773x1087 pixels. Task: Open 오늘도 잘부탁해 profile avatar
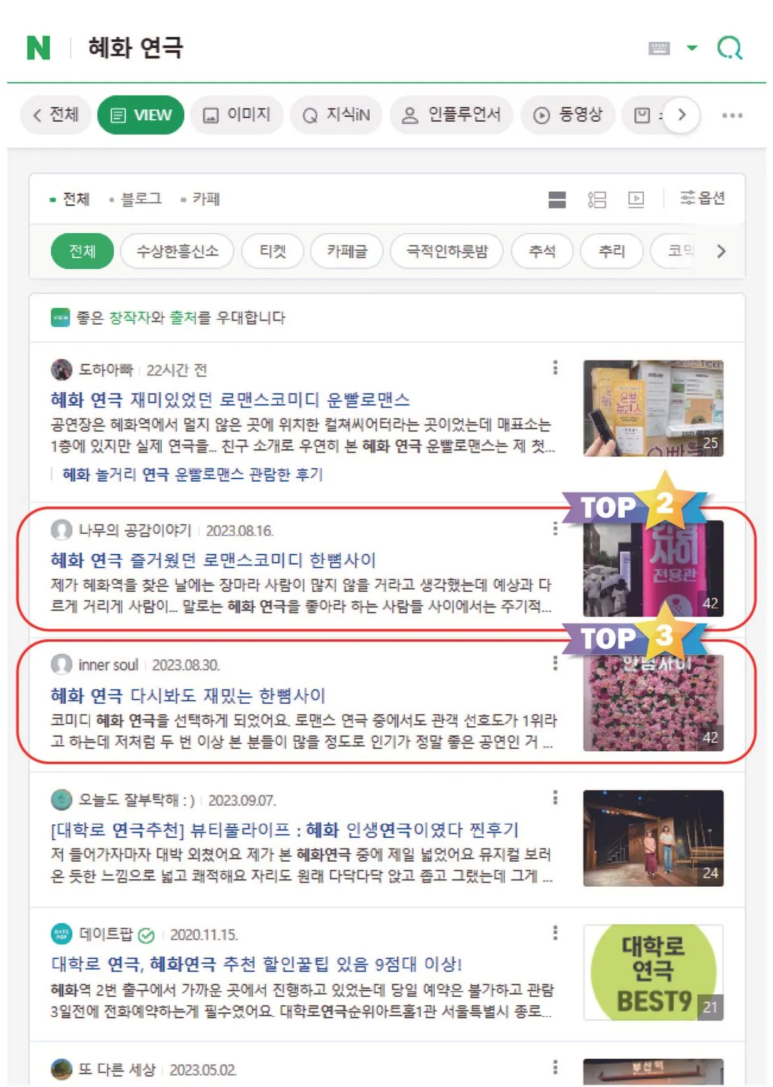coord(61,800)
